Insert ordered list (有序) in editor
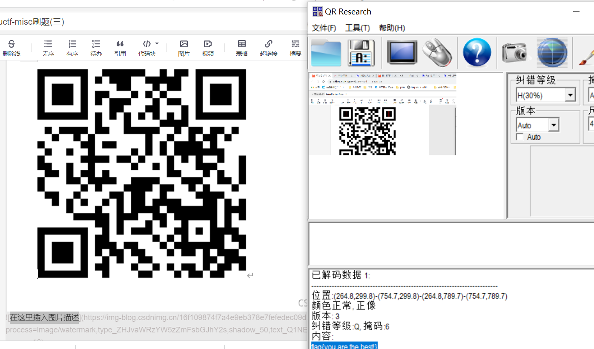Image resolution: width=594 pixels, height=349 pixels. click(x=72, y=48)
